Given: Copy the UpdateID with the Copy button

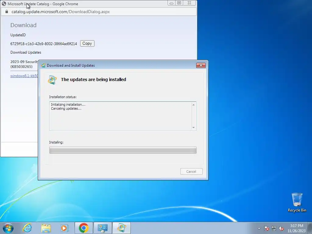Looking at the screenshot, I should [x=87, y=43].
